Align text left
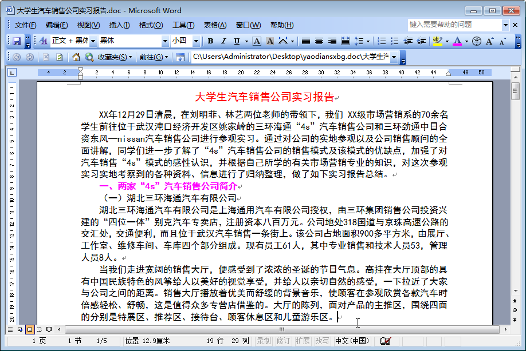The image size is (526, 351). (305, 41)
